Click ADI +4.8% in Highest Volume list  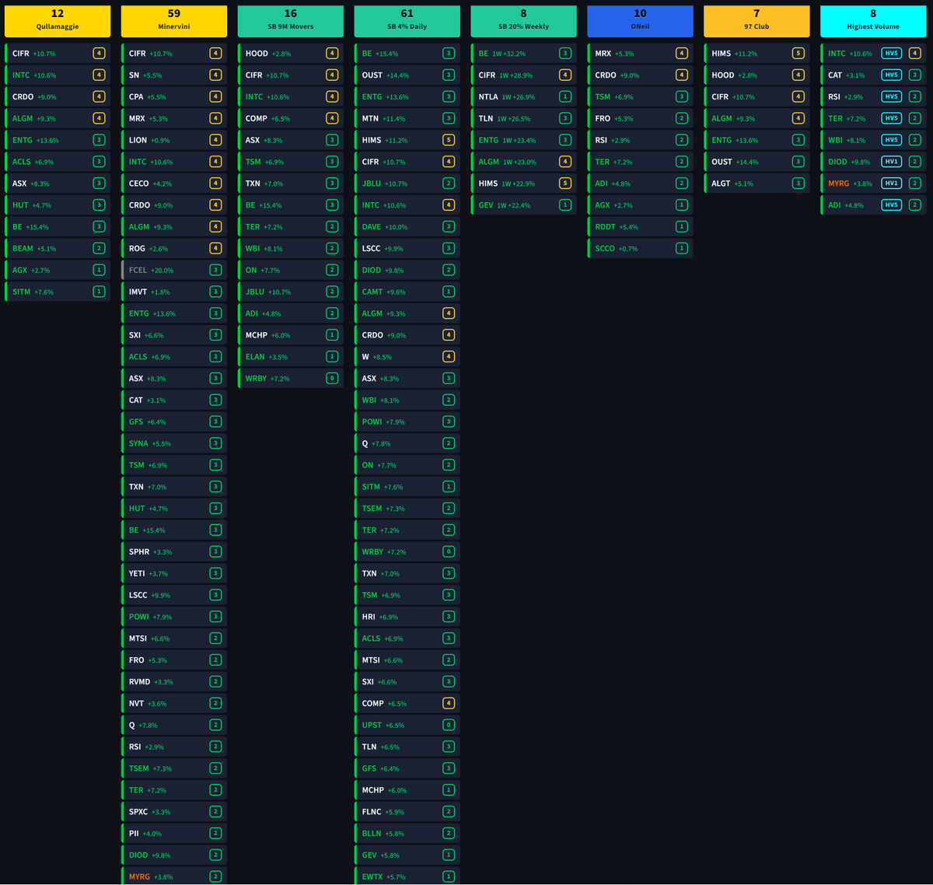(x=874, y=205)
